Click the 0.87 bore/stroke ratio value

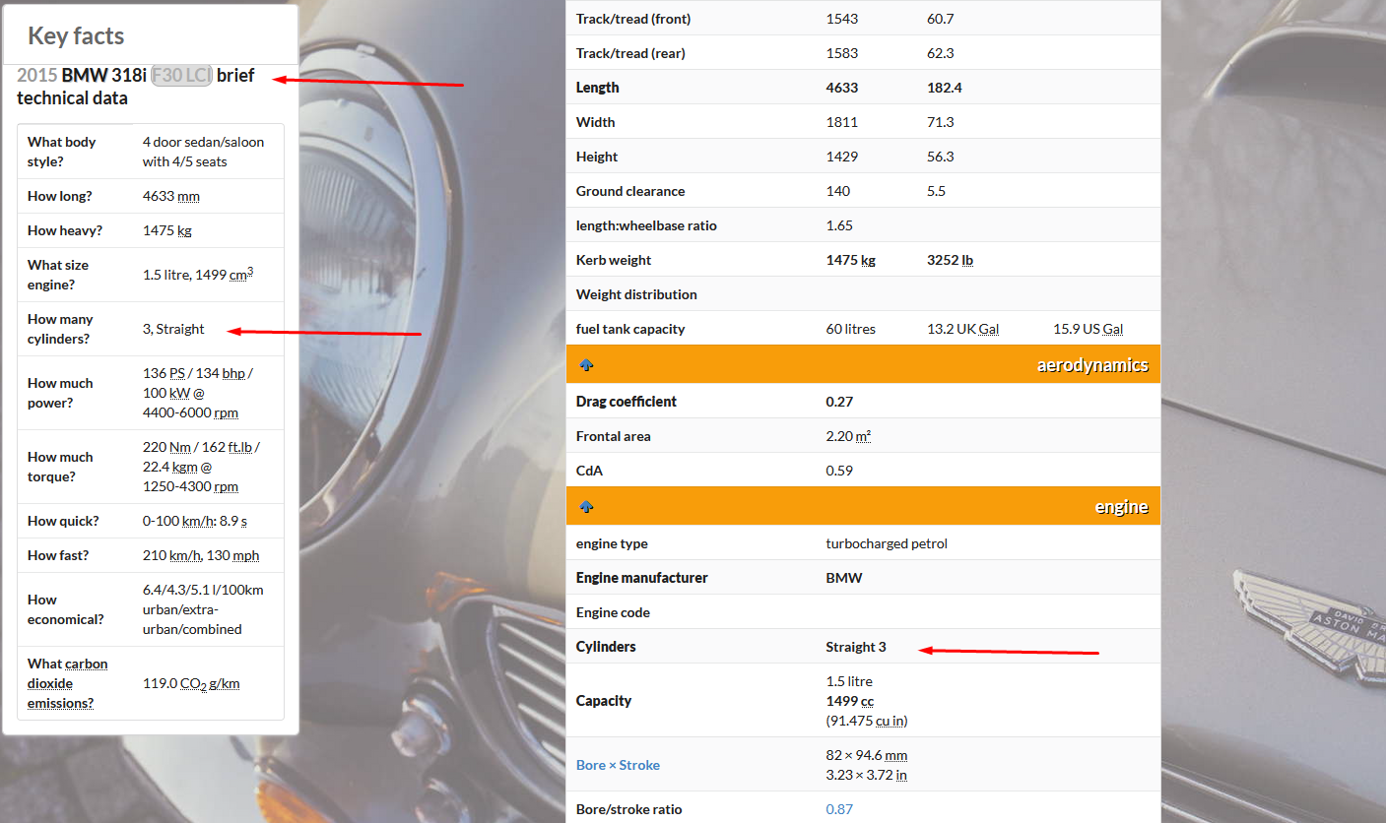click(x=839, y=809)
